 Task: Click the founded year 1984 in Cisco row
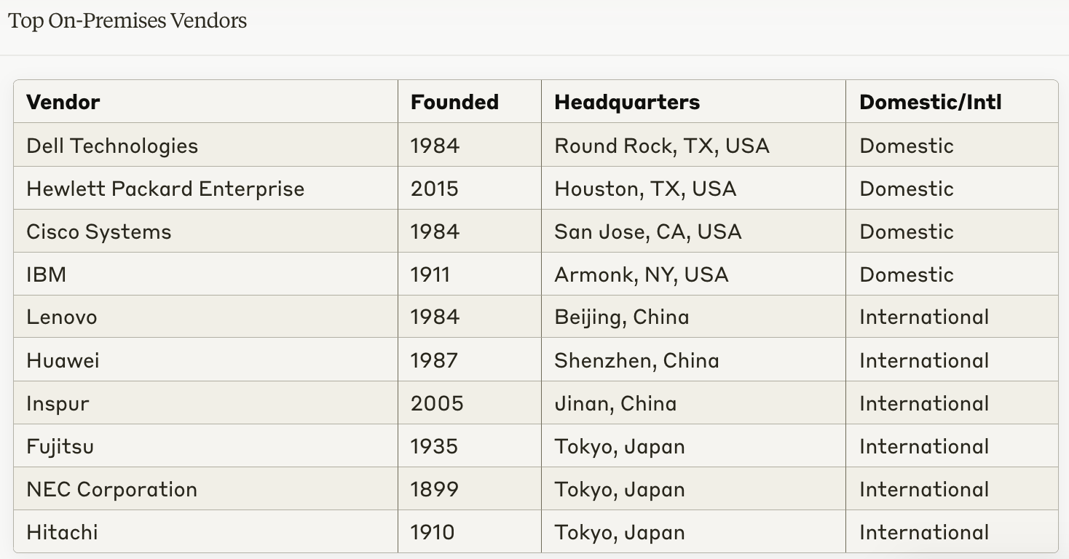[x=435, y=231]
